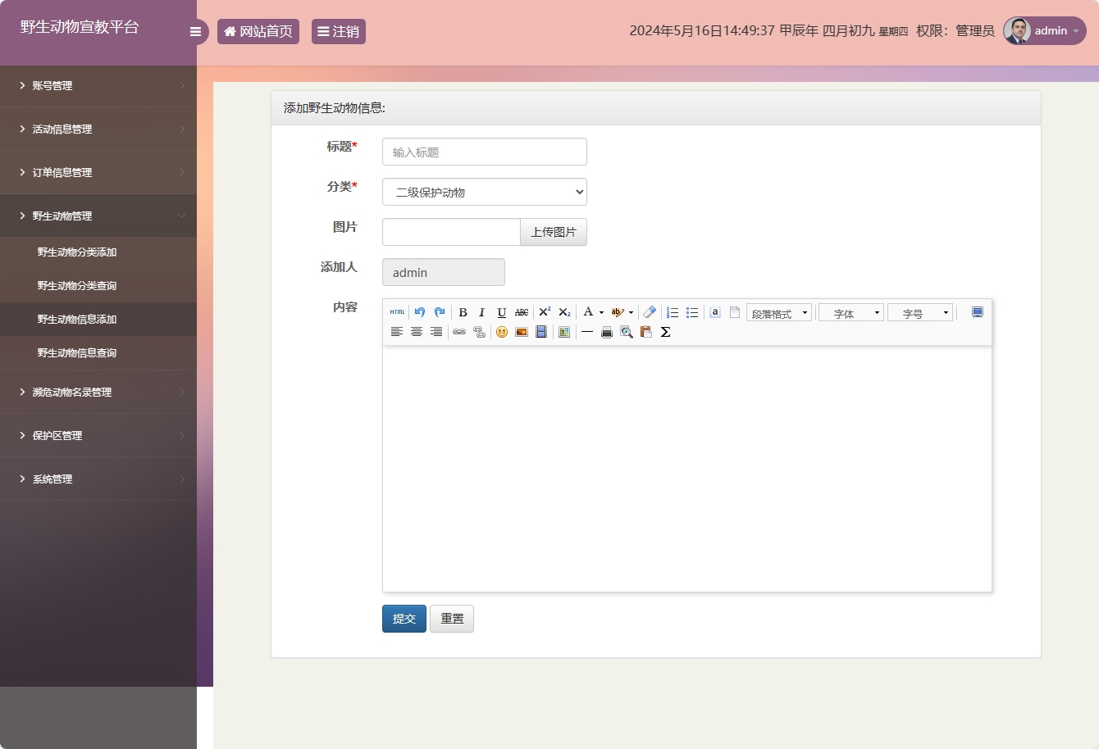Toggle underline formatting in the editor
This screenshot has width=1099, height=749.
[502, 312]
